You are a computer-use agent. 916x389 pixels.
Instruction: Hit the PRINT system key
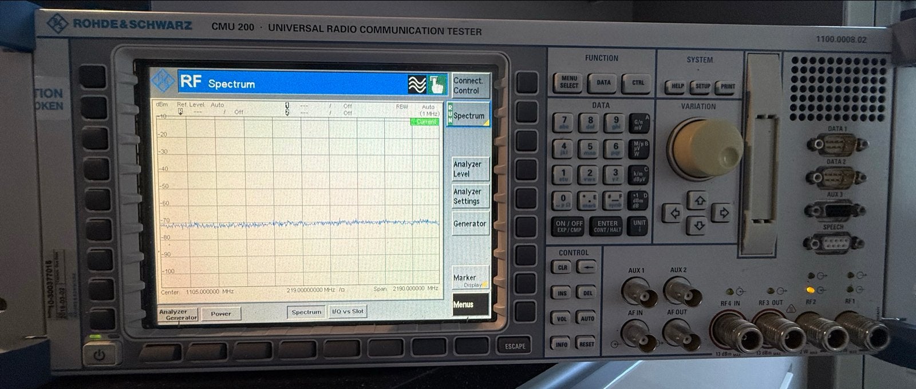pyautogui.click(x=727, y=86)
